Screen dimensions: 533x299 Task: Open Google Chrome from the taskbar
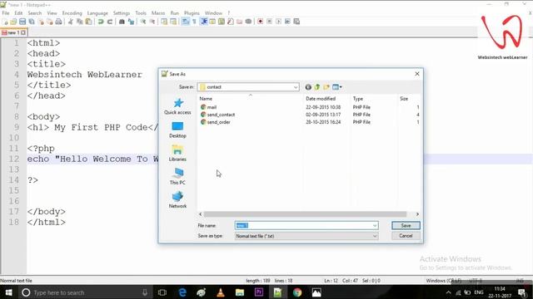(x=297, y=292)
